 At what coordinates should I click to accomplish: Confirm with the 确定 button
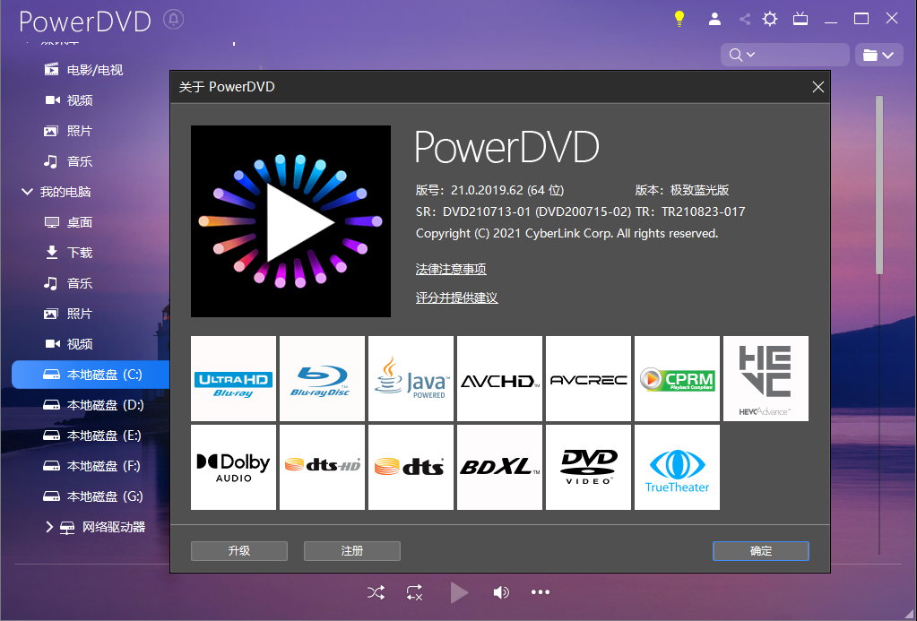pos(761,551)
